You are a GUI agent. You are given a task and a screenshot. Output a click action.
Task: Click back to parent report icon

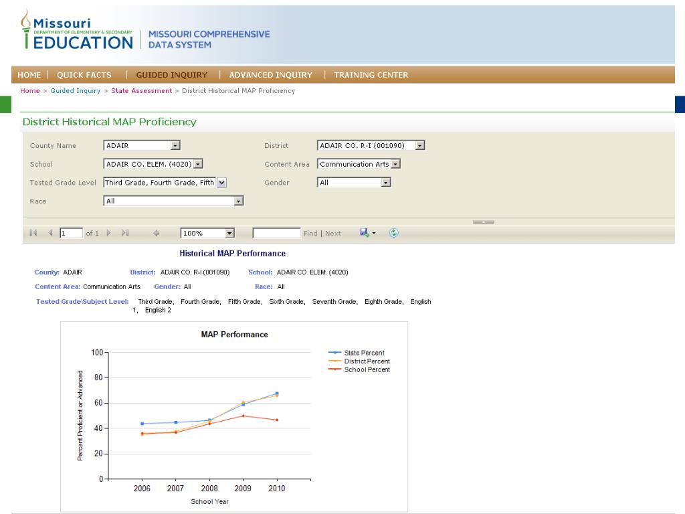click(156, 233)
